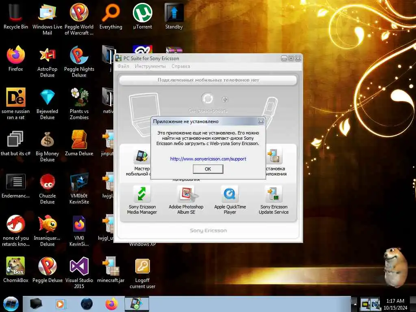
Task: Open the Справка menu
Action: [x=181, y=66]
